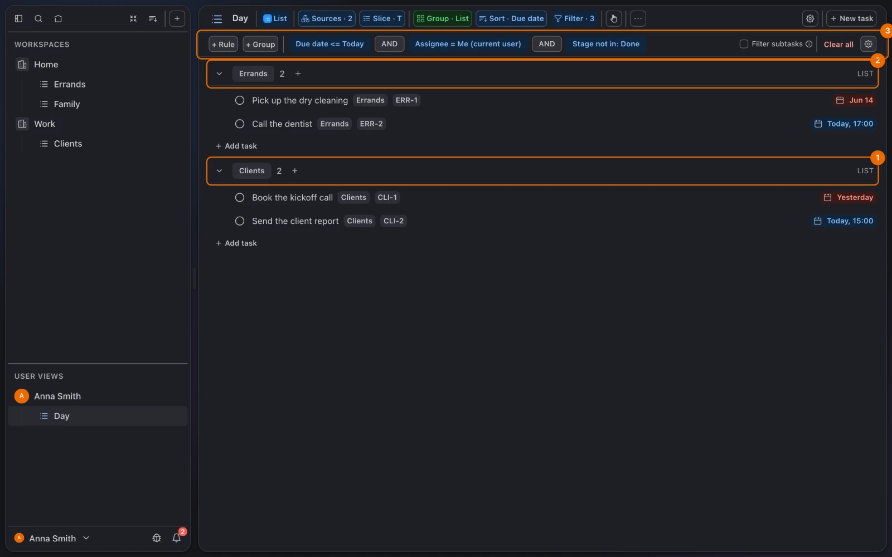Open the Slice option

(382, 18)
